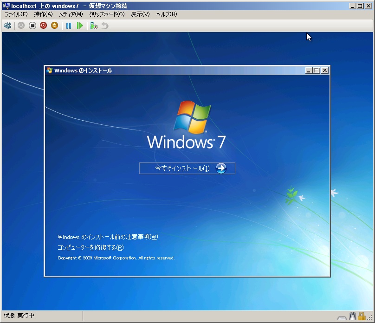The image size is (375, 323).
Task: Click 今すぐインストール(I) button
Action: click(x=187, y=168)
